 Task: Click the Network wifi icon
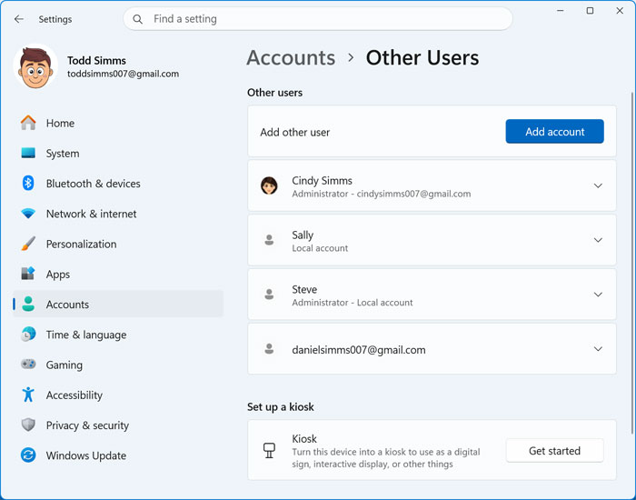coord(28,214)
